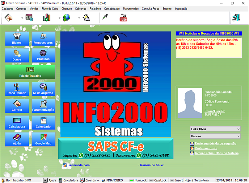Click the SAPS CF-e support banner
The width and height of the screenshot is (249, 183).
[116, 148]
